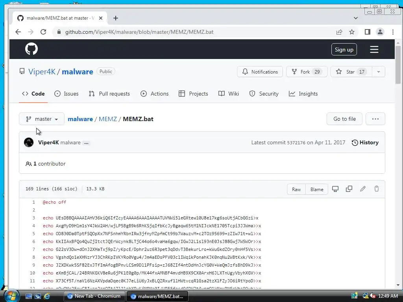This screenshot has height=302, width=403.
Task: Copy raw contents icon
Action: pyautogui.click(x=349, y=189)
